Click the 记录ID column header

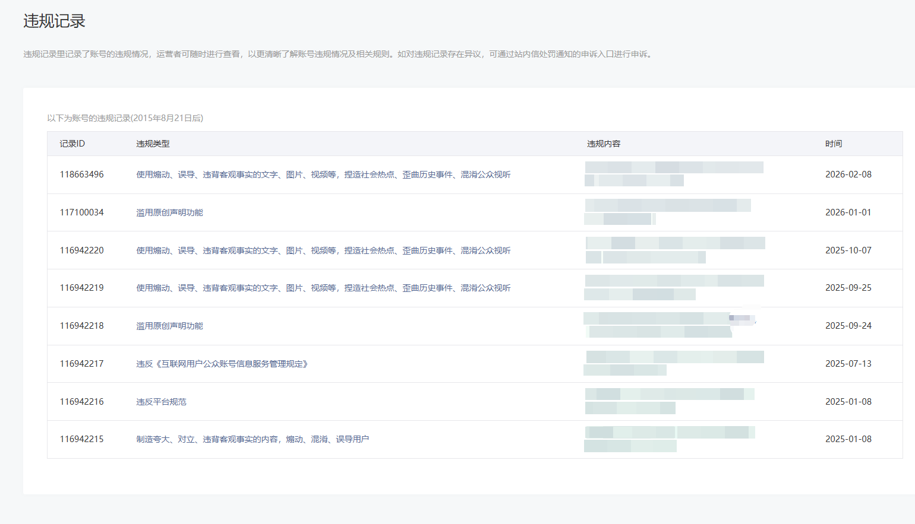(72, 144)
